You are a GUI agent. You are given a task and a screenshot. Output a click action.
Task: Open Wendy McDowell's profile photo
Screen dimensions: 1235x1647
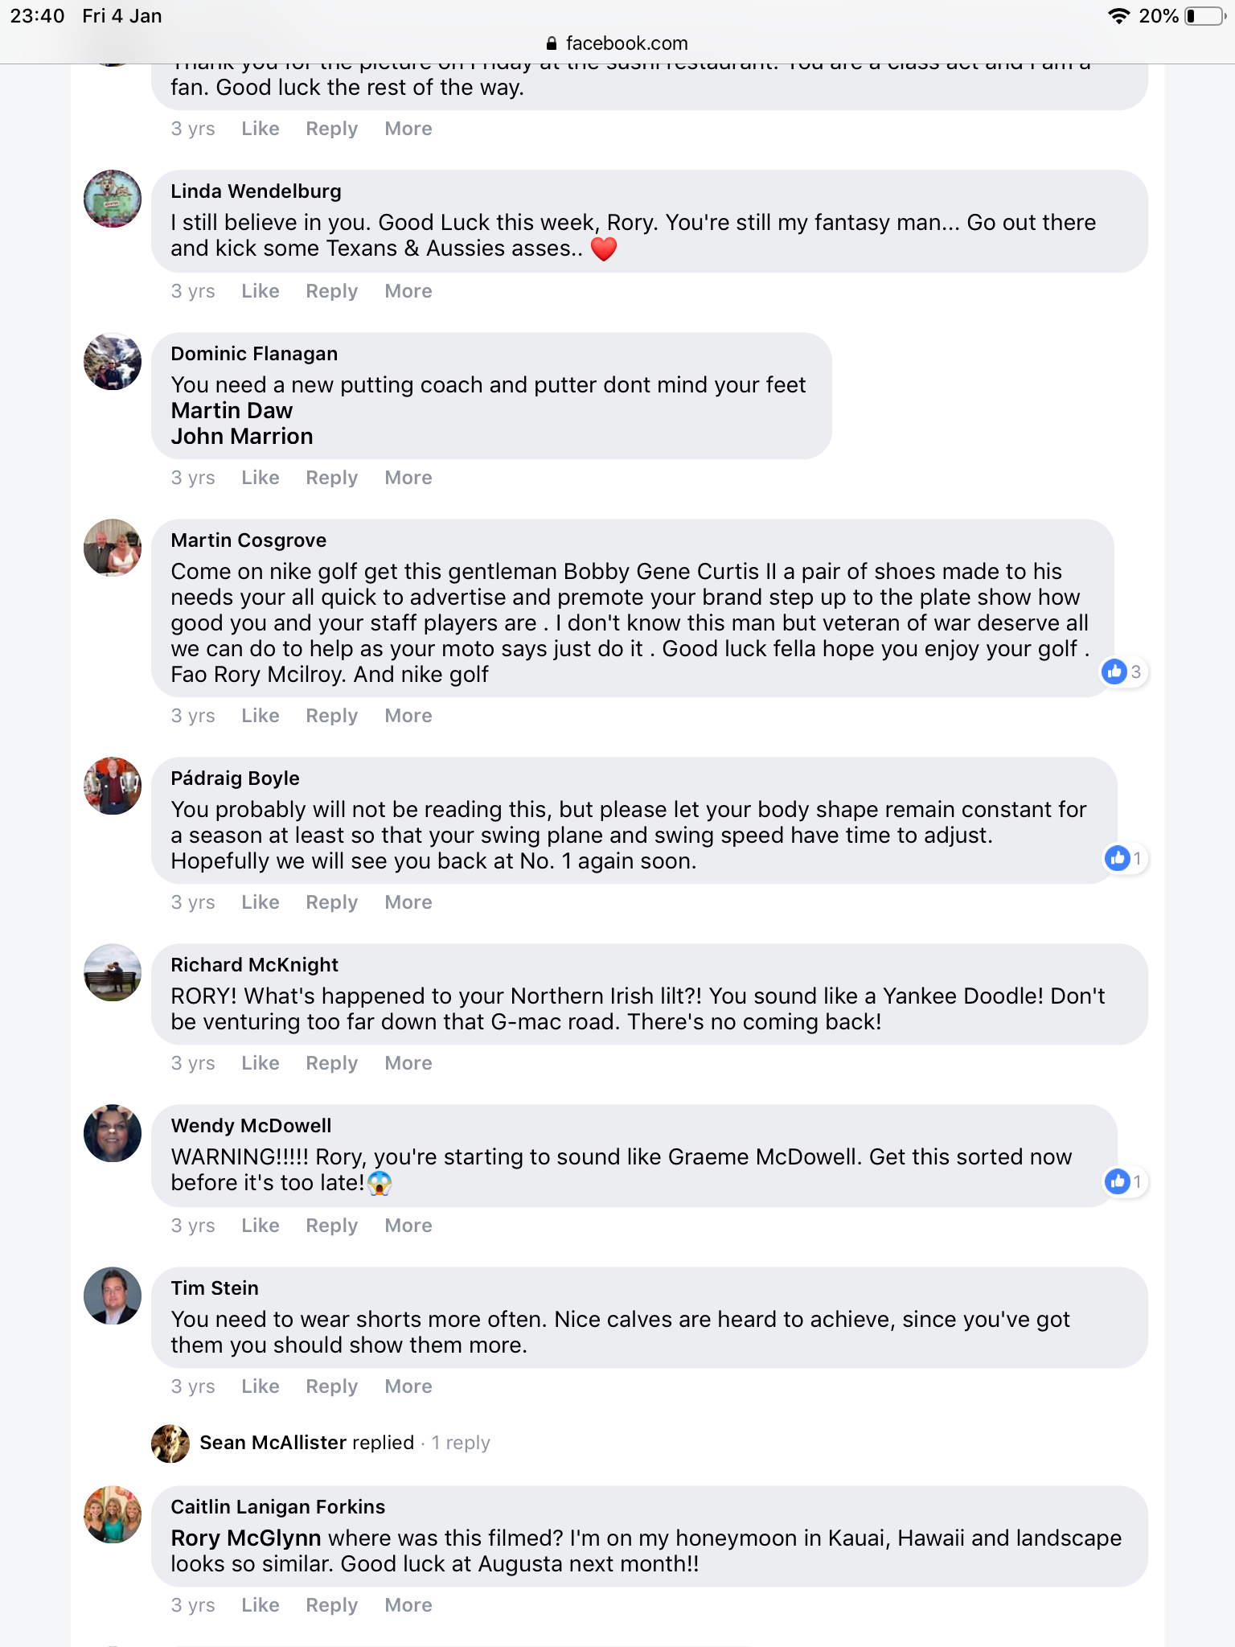(113, 1133)
